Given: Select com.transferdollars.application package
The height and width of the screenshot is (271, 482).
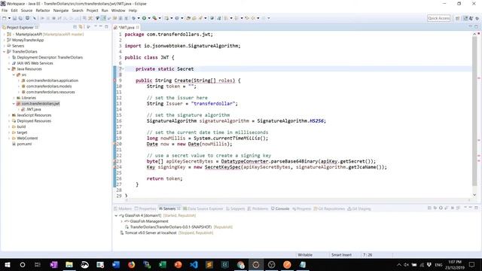Looking at the screenshot, I should click(52, 81).
